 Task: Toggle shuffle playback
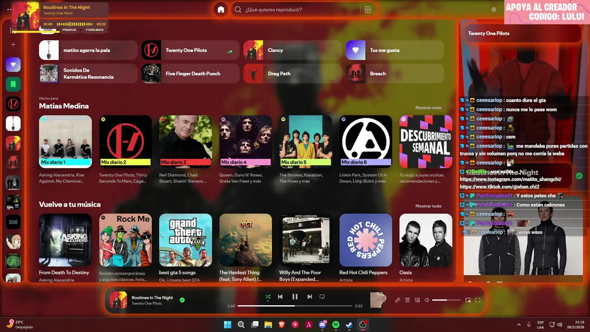(268, 297)
